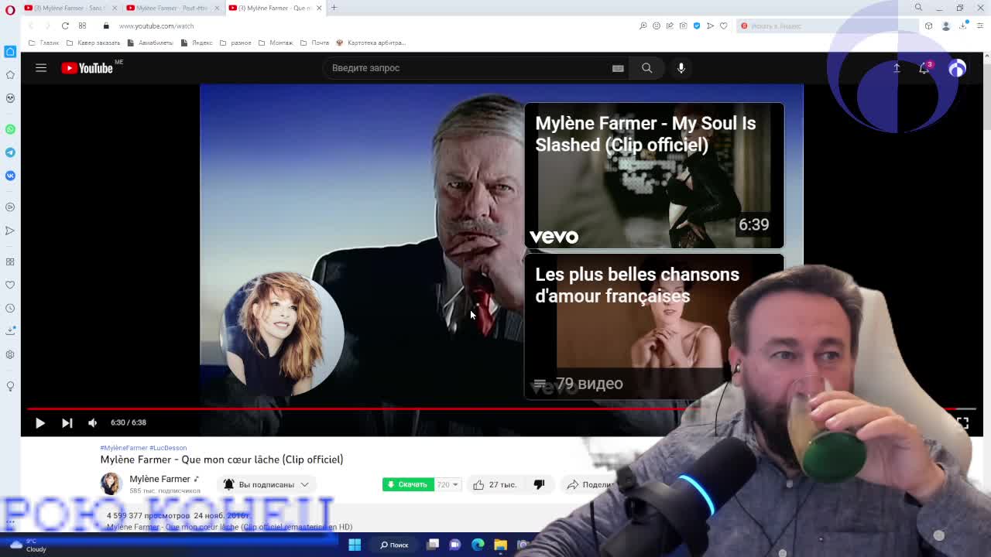Open the Глазик bookmarks folder
Viewport: 991px width, 557px height.
pos(44,43)
